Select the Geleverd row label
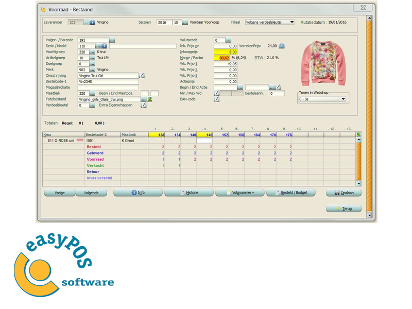 tap(95, 153)
